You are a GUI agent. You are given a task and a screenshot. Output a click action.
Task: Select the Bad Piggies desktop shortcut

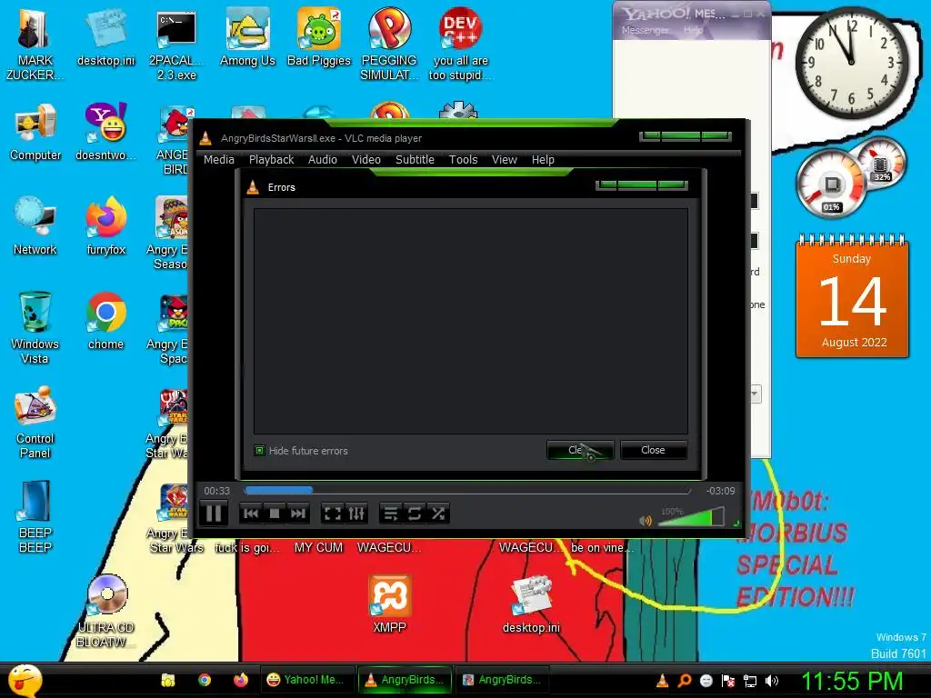(x=319, y=38)
